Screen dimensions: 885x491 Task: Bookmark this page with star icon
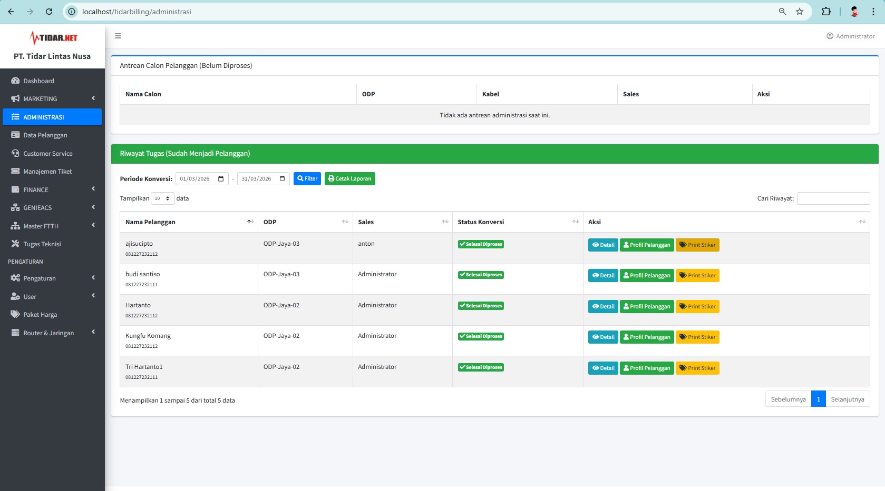point(800,12)
